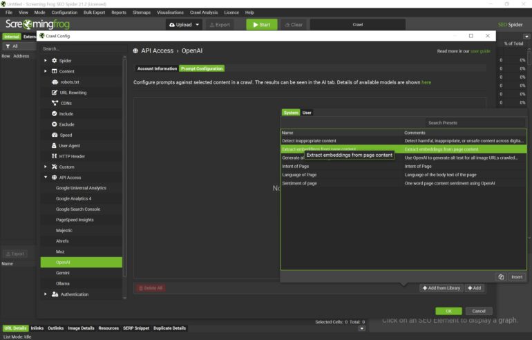Click the Delete All button
The height and width of the screenshot is (340, 532).
pos(151,288)
